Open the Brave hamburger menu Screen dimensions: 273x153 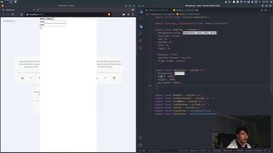coord(133,14)
